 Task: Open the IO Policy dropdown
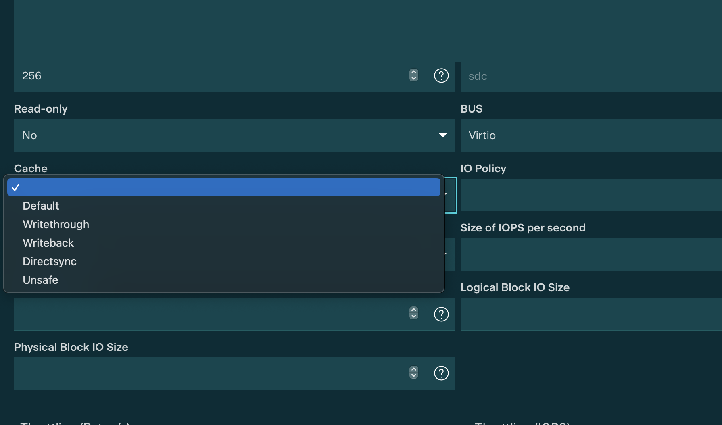pos(591,195)
